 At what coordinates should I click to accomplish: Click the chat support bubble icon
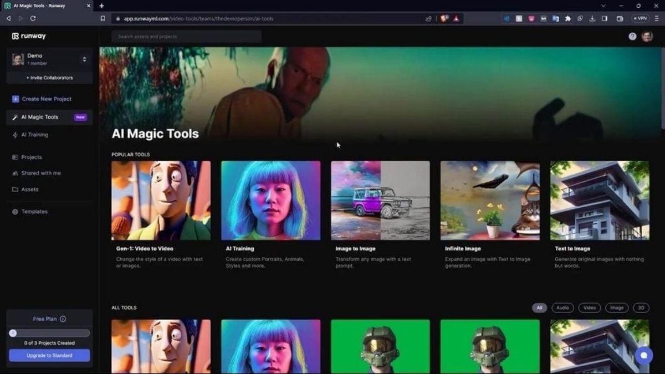pos(643,355)
